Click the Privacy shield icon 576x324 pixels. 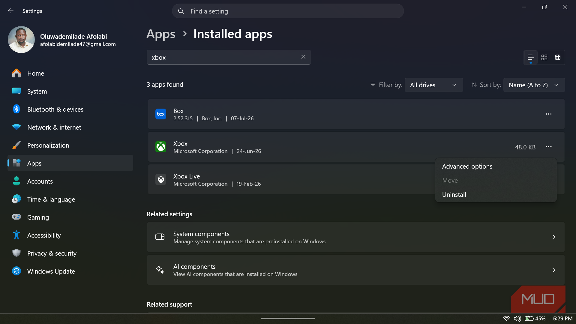pyautogui.click(x=16, y=253)
